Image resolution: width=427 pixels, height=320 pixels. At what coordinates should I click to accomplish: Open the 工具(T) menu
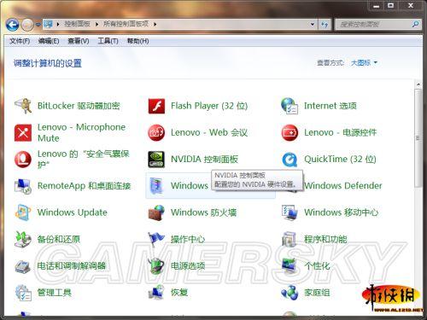click(x=108, y=41)
